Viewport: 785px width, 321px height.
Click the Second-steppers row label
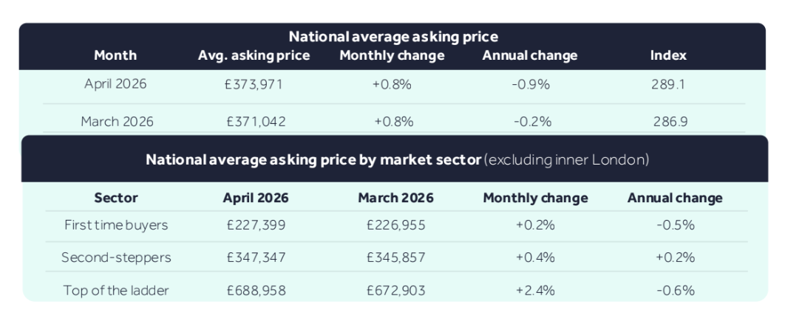coord(116,258)
